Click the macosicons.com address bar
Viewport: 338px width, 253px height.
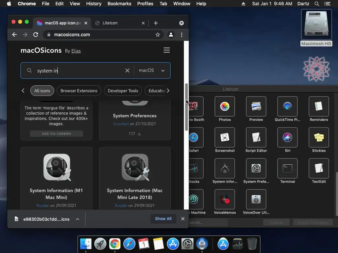[x=104, y=35]
